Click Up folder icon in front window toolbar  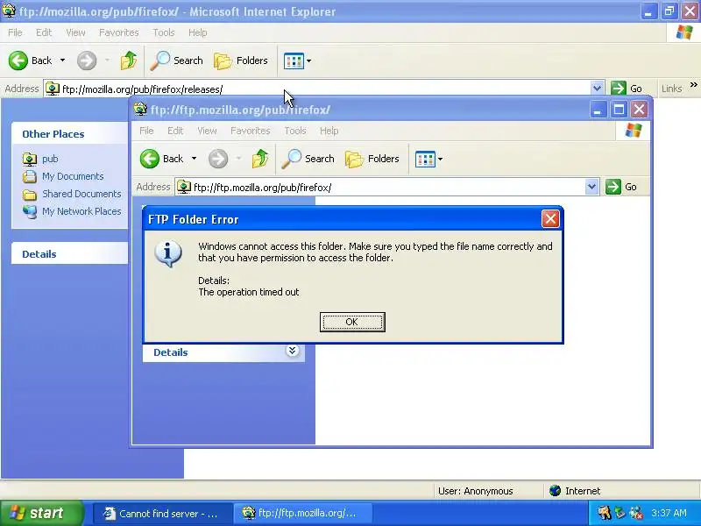click(x=260, y=159)
